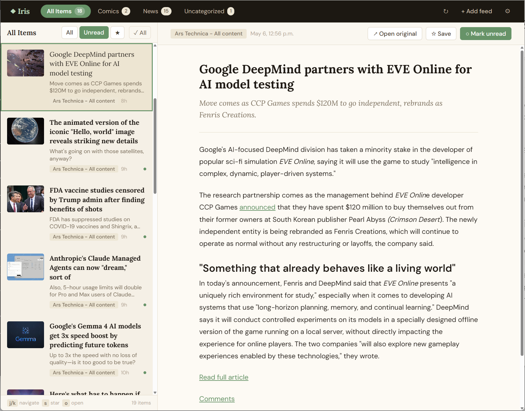Click 'Something that already behaves like a living world' heading
The height and width of the screenshot is (411, 525).
[x=327, y=268]
